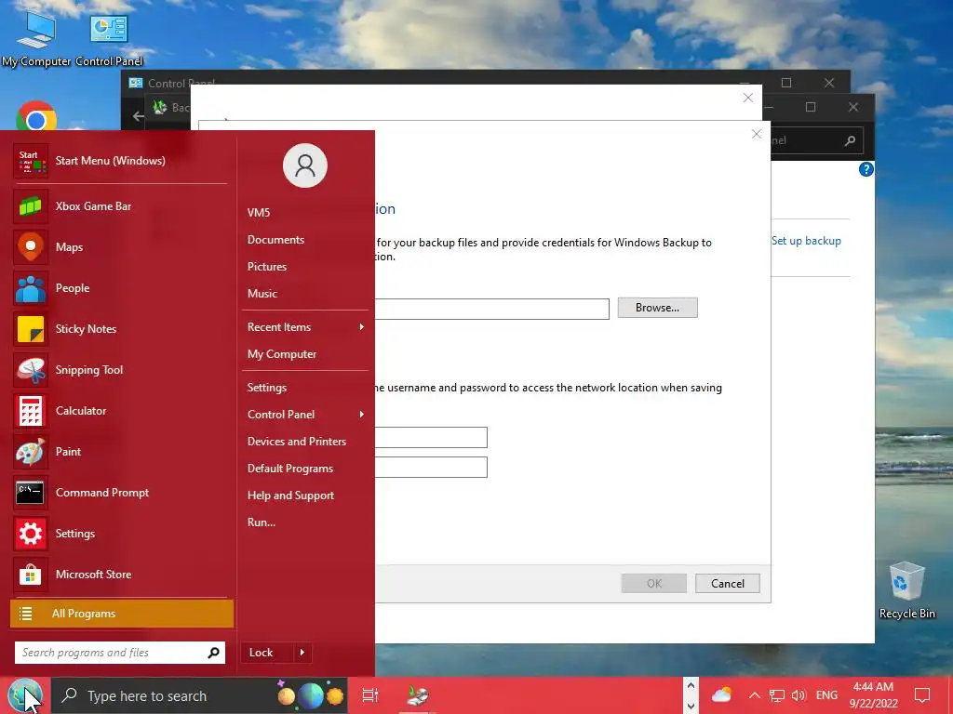Open the network icon in system tray
The image size is (953, 714).
click(x=777, y=695)
